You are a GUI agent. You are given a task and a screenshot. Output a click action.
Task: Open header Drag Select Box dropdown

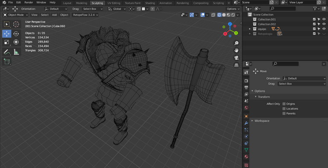(x=92, y=9)
